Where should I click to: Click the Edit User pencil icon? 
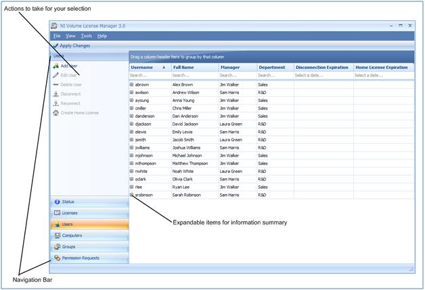coord(56,75)
